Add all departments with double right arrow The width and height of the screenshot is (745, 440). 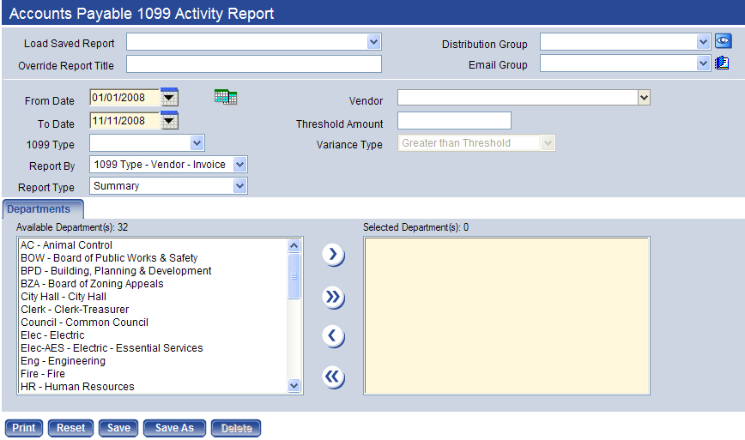tap(333, 297)
